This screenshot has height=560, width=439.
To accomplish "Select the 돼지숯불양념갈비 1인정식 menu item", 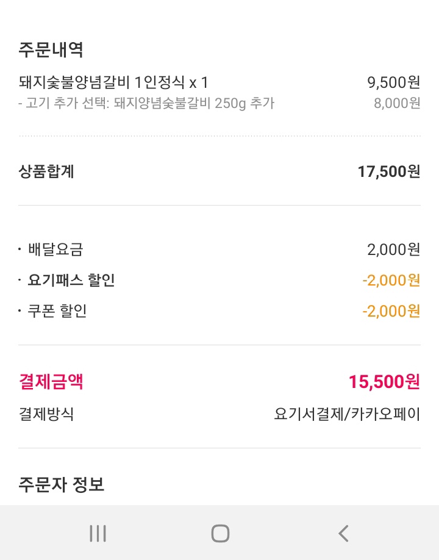I will point(113,82).
